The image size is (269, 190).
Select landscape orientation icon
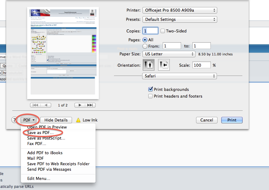[x=164, y=65]
